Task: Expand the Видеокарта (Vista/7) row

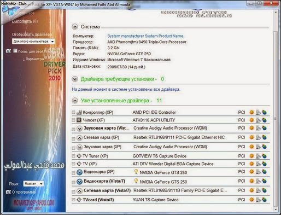Action: tap(79, 182)
